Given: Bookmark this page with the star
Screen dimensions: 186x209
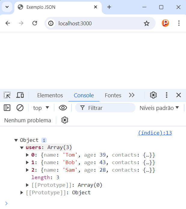Looking at the screenshot, I should coord(147,23).
